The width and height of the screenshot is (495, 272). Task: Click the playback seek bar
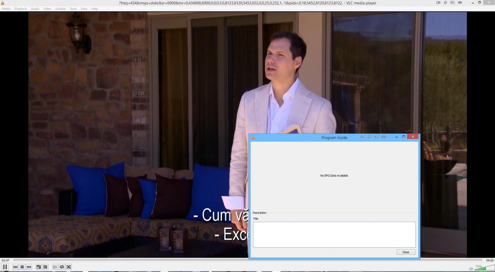(247, 260)
